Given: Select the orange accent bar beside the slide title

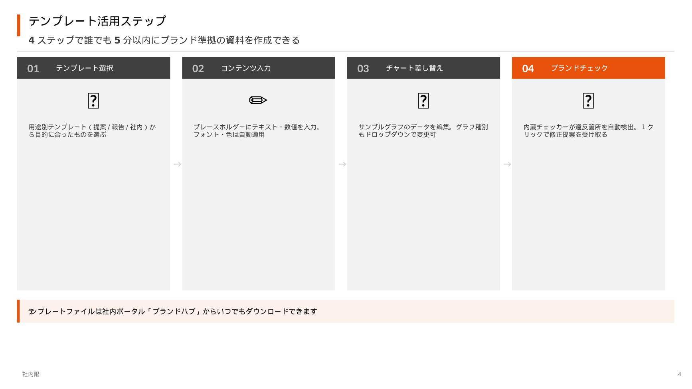Looking at the screenshot, I should [19, 26].
